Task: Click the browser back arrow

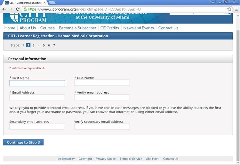Action: point(4,9)
